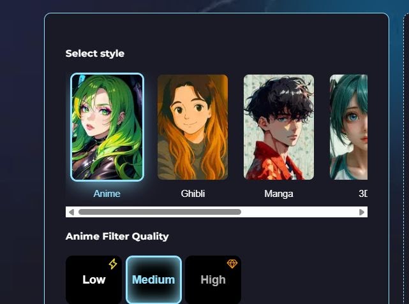The height and width of the screenshot is (304, 409).
Task: Select the partially visible 3D style thumbnail
Action: (x=348, y=127)
